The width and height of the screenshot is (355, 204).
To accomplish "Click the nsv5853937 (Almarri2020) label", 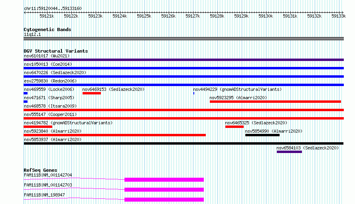I will point(53,139).
